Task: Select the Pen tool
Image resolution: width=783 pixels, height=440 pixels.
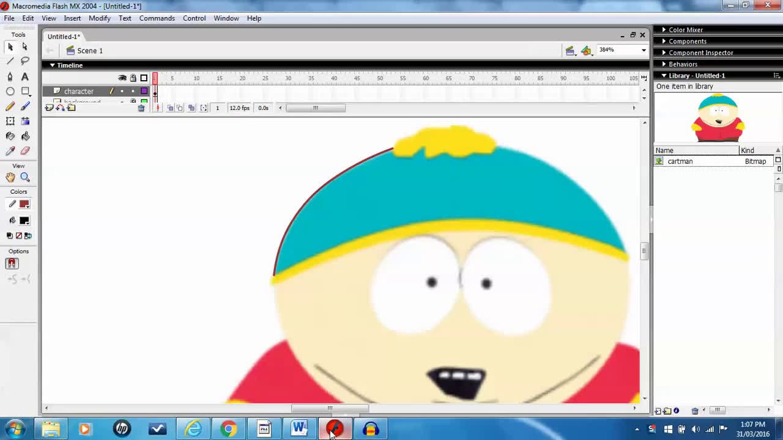Action: coord(10,76)
